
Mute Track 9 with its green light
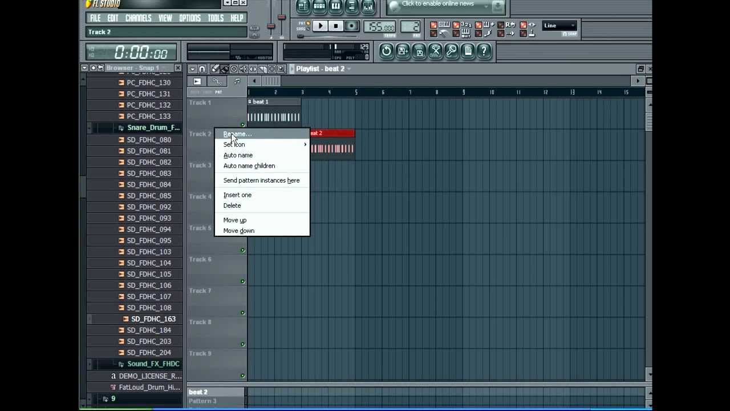pos(242,376)
